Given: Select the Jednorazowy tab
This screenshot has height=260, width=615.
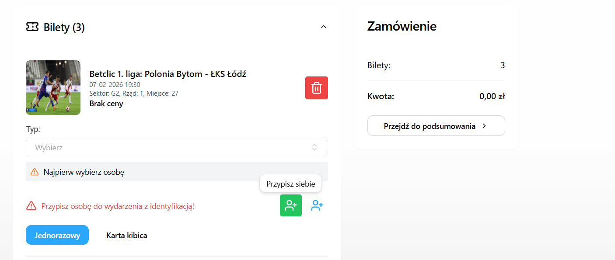Looking at the screenshot, I should point(57,235).
